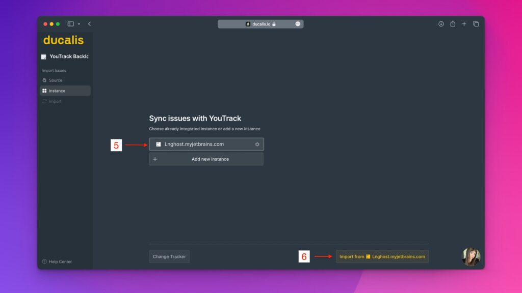Open instance settings via the gear icon
522x293 pixels.
pyautogui.click(x=257, y=144)
